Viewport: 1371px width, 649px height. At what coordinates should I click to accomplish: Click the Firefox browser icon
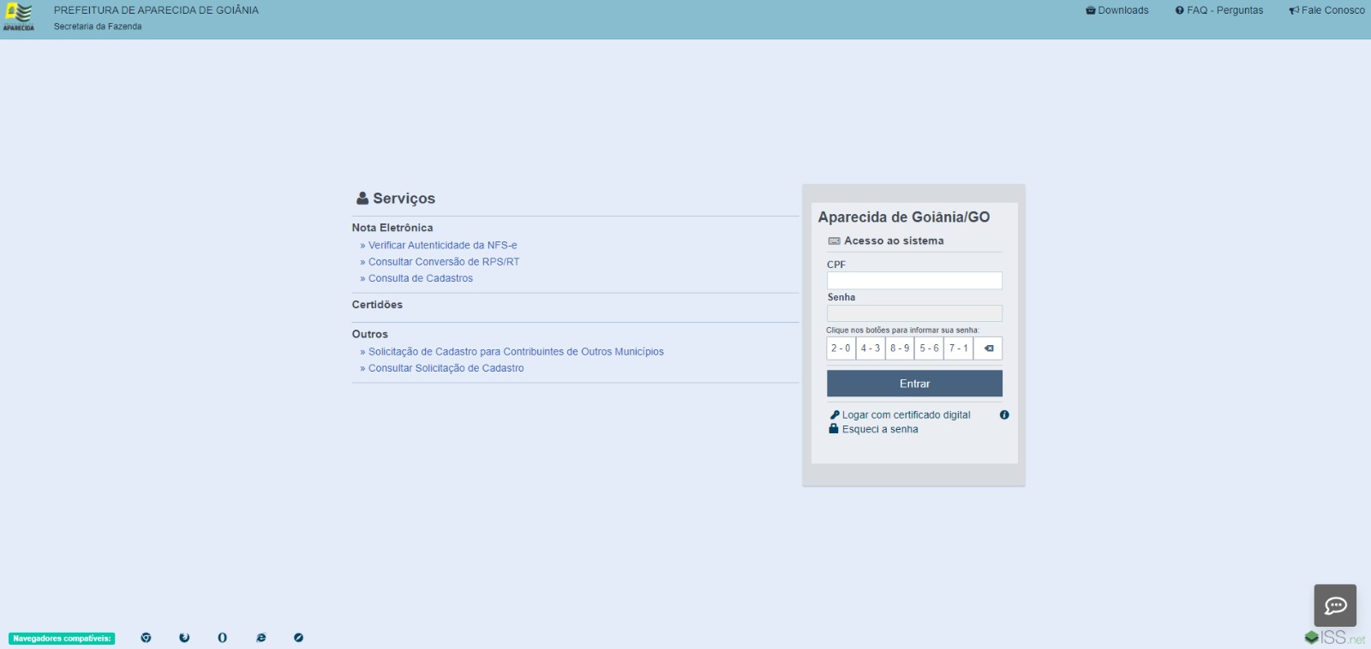184,638
